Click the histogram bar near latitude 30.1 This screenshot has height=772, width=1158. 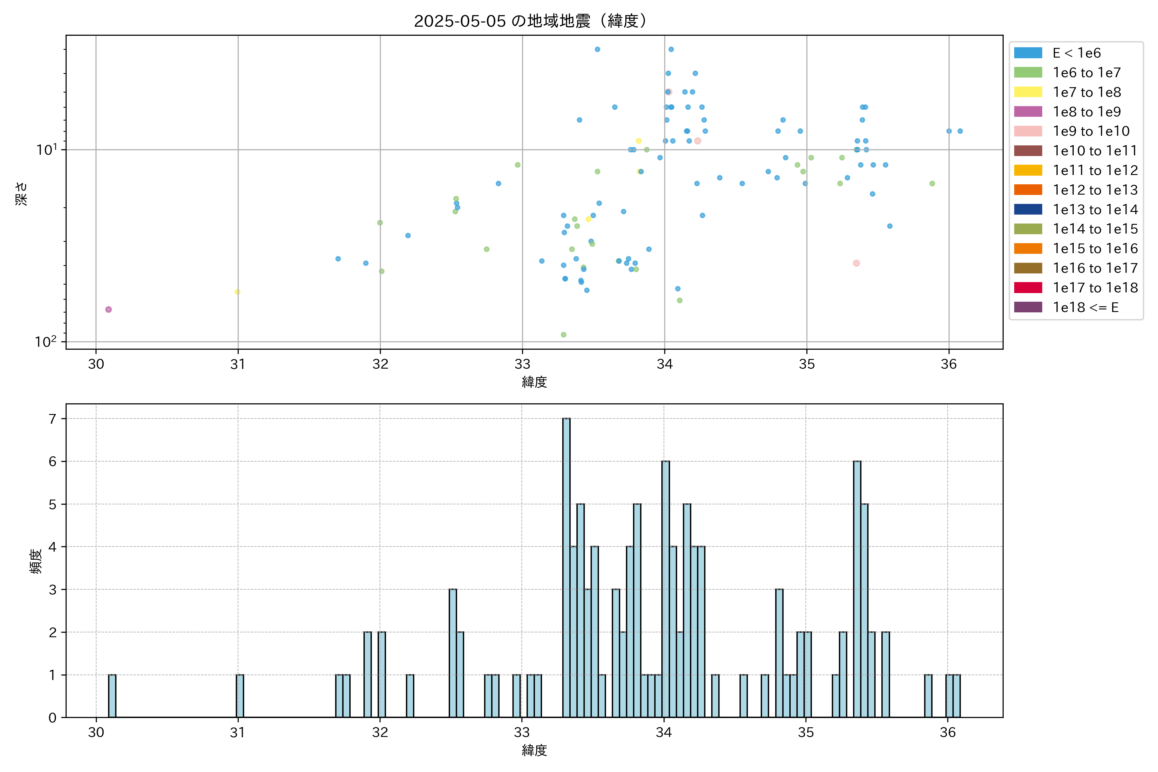[112, 696]
